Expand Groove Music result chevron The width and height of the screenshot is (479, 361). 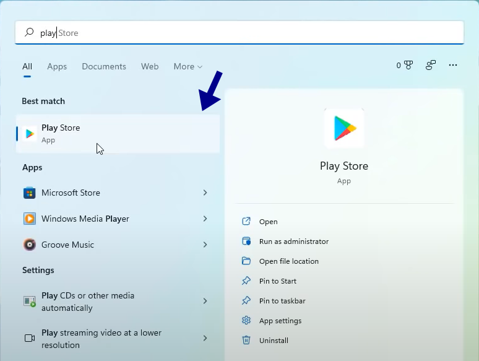click(x=205, y=245)
